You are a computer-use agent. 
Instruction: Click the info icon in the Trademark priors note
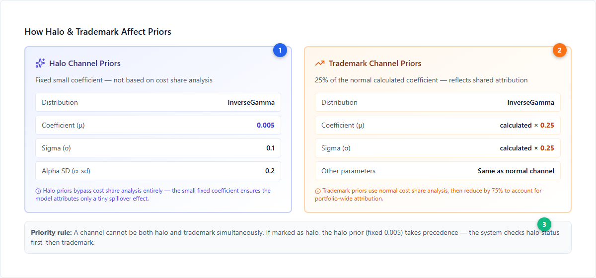(x=318, y=191)
